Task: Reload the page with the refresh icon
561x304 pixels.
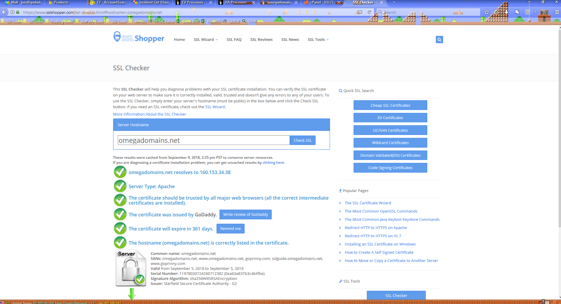Action: 369,12
